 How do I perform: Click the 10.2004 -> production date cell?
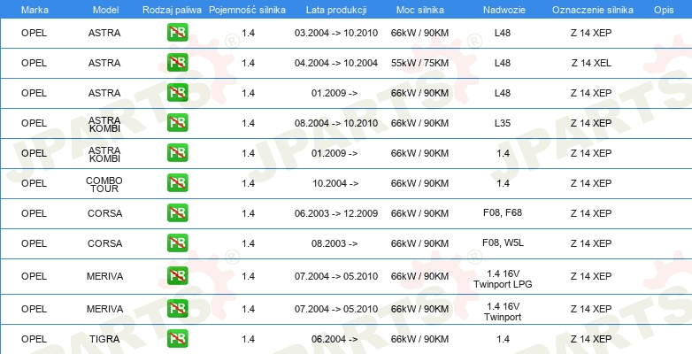click(x=335, y=183)
